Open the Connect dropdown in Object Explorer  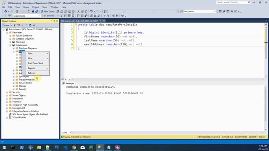pos(7,25)
